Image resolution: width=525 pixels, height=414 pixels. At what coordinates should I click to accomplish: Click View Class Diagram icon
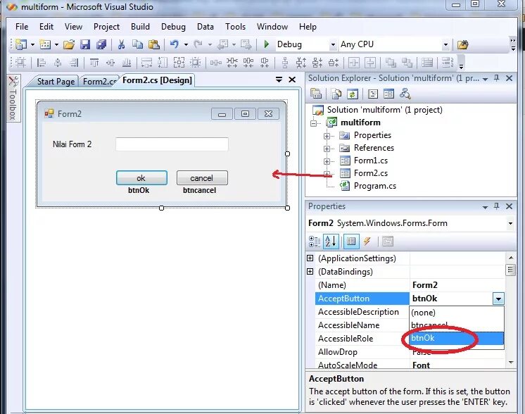[405, 94]
